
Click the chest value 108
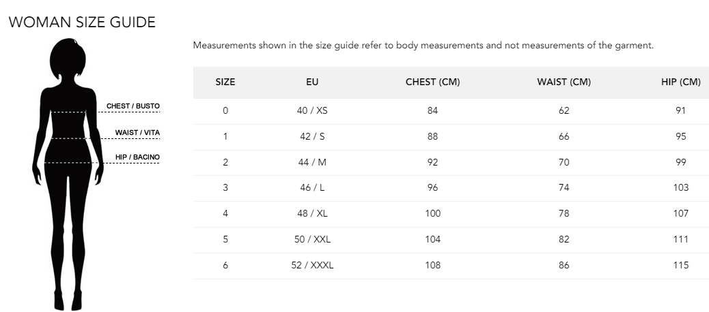click(432, 265)
